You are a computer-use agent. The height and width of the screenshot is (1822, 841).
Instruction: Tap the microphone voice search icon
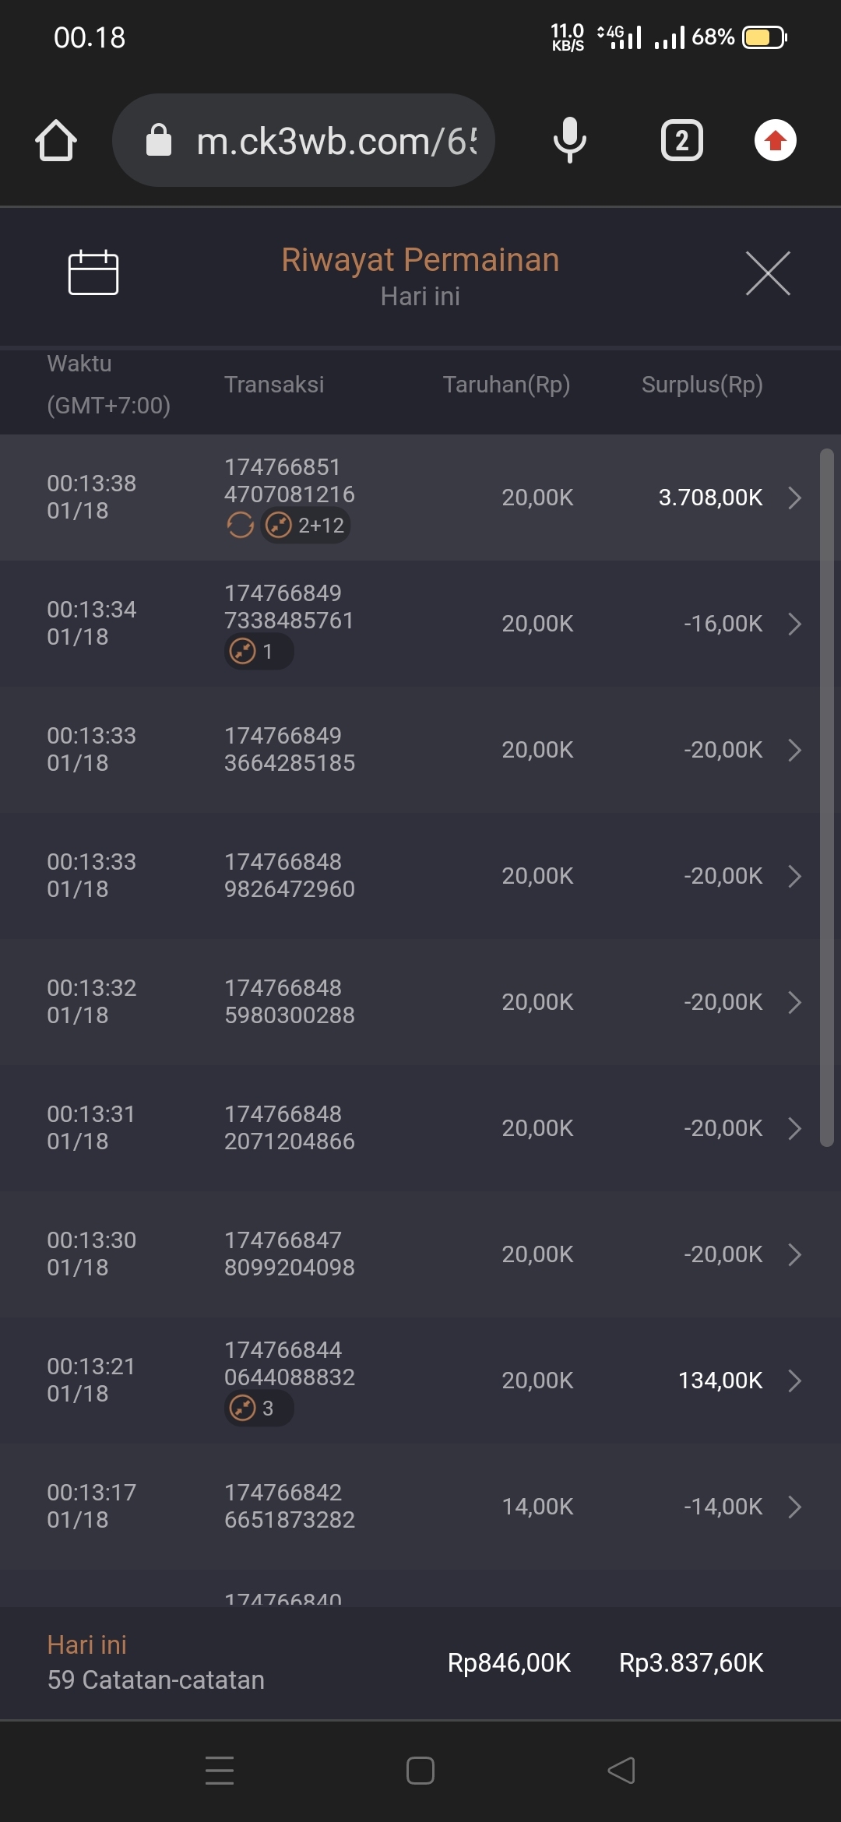(x=569, y=141)
